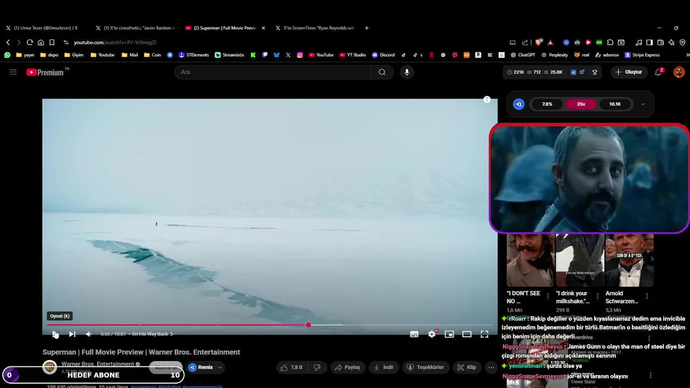Image resolution: width=690 pixels, height=388 pixels.
Task: Close the Superman YouTube tab
Action: (263, 28)
